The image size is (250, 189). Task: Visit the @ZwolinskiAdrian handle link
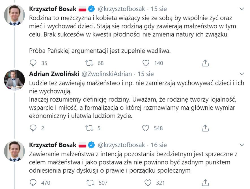tap(107, 74)
